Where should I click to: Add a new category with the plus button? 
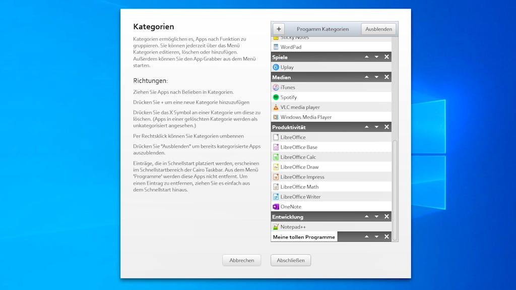click(x=279, y=29)
